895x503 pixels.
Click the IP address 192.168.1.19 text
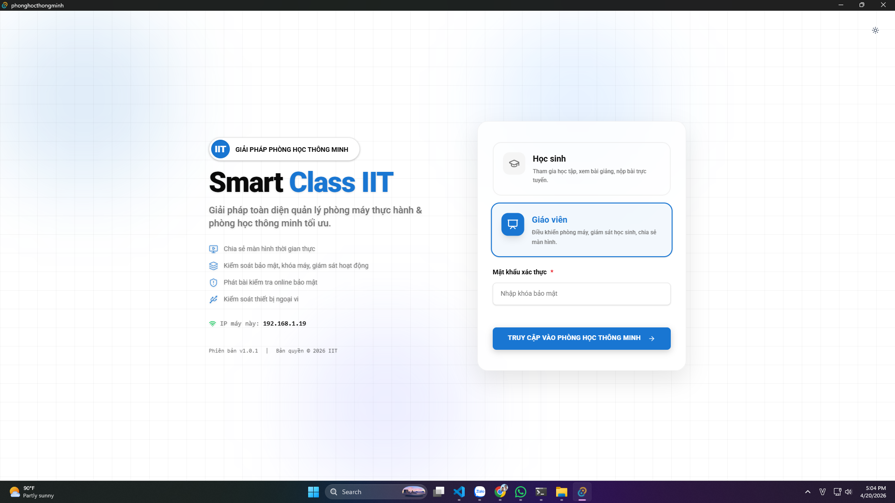(x=284, y=324)
